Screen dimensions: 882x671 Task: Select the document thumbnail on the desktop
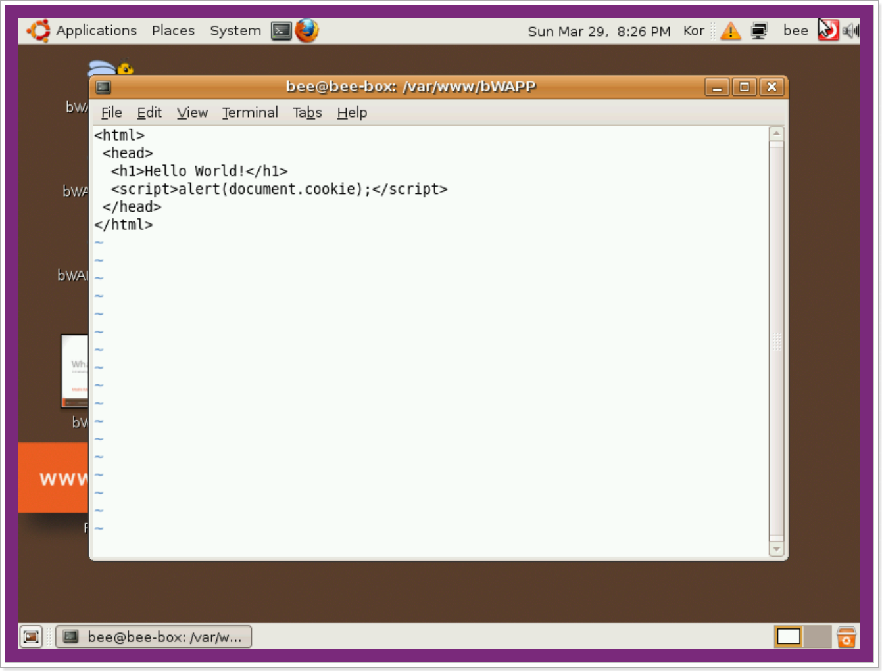coord(74,371)
